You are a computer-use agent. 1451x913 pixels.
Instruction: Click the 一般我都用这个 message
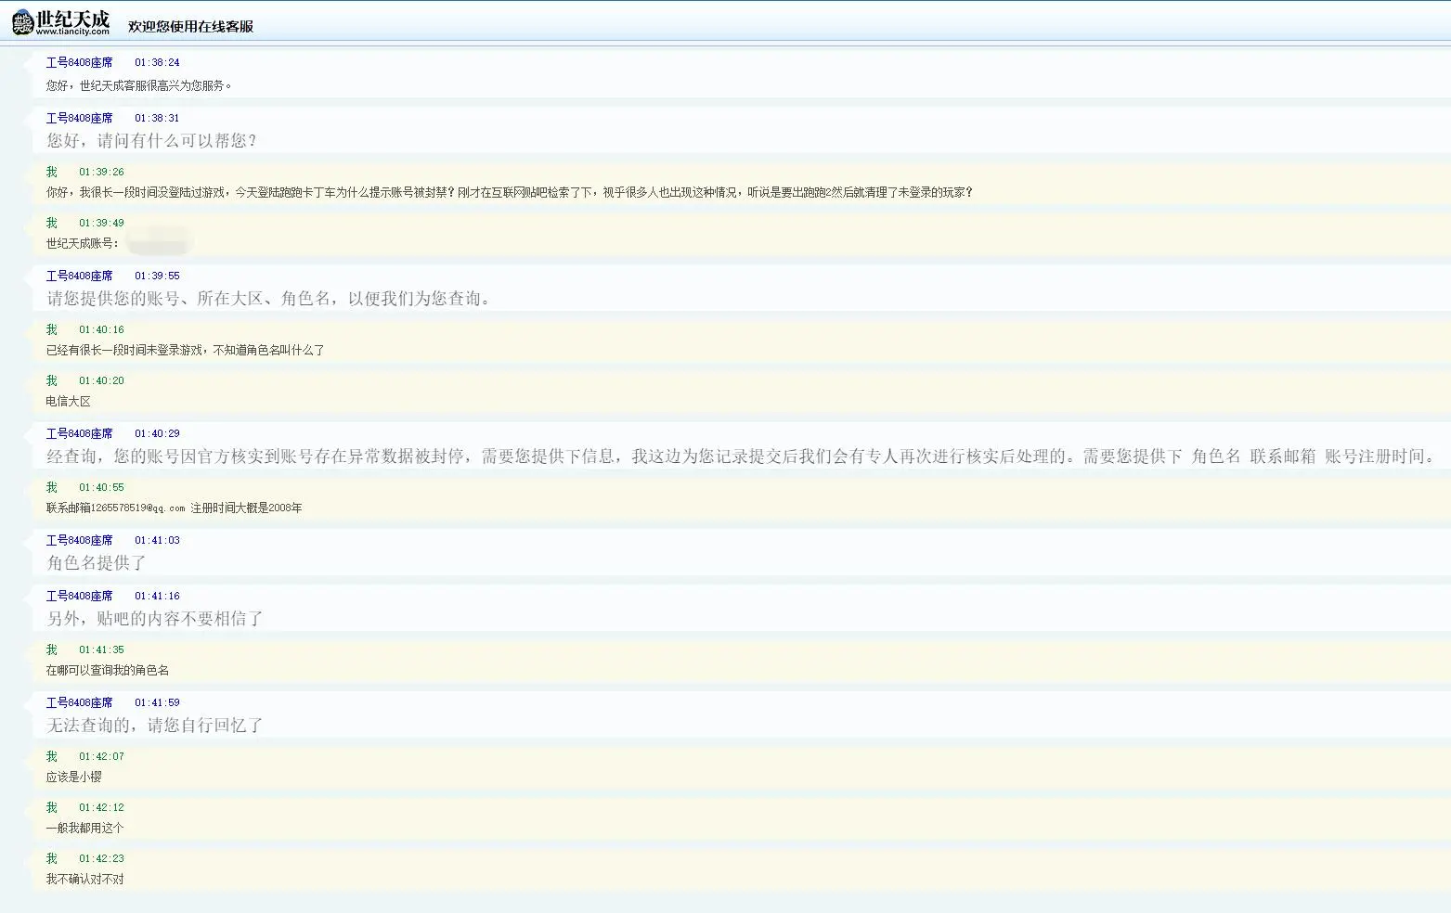coord(84,829)
